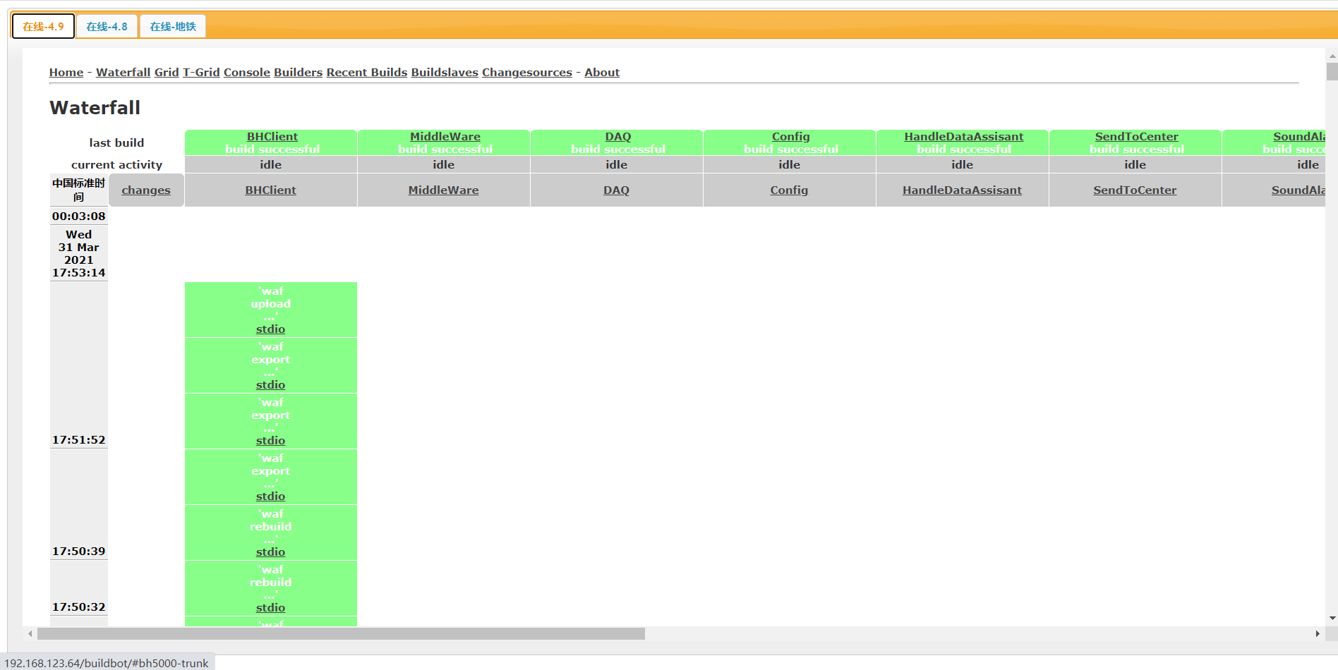Open MiddleWare builder in the gray row
Screen dimensions: 1338x670
pyautogui.click(x=443, y=190)
